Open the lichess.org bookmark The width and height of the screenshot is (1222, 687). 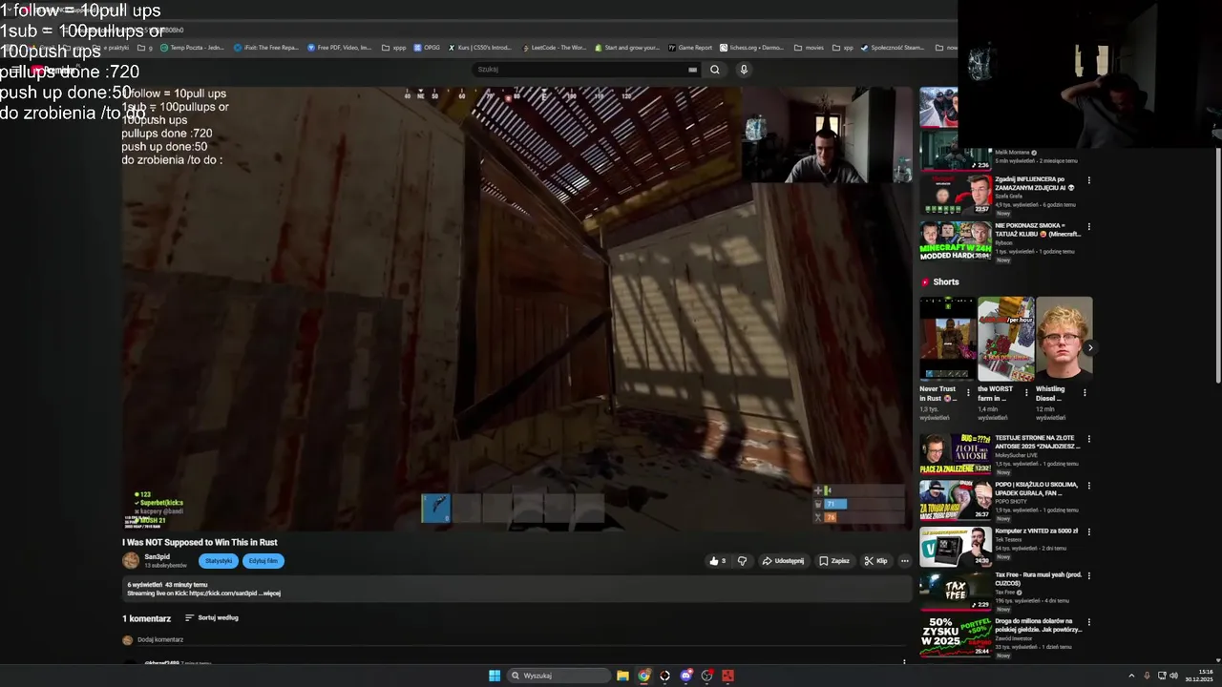click(x=751, y=48)
